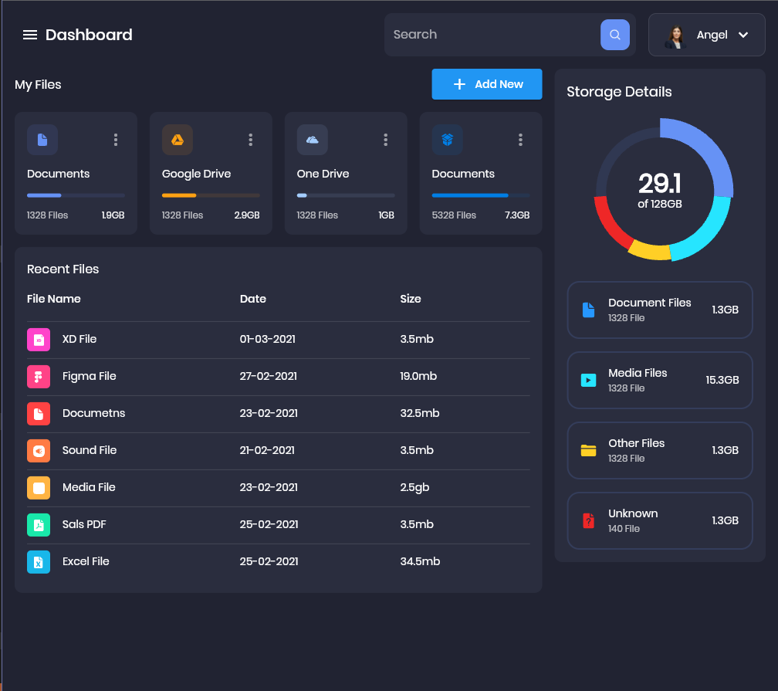778x691 pixels.
Task: Click the Size column header
Action: (411, 299)
